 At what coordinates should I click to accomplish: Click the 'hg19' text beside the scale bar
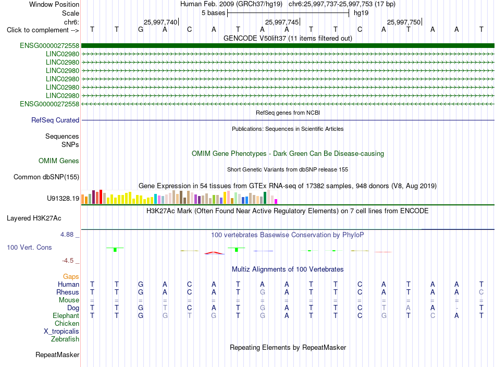361,13
